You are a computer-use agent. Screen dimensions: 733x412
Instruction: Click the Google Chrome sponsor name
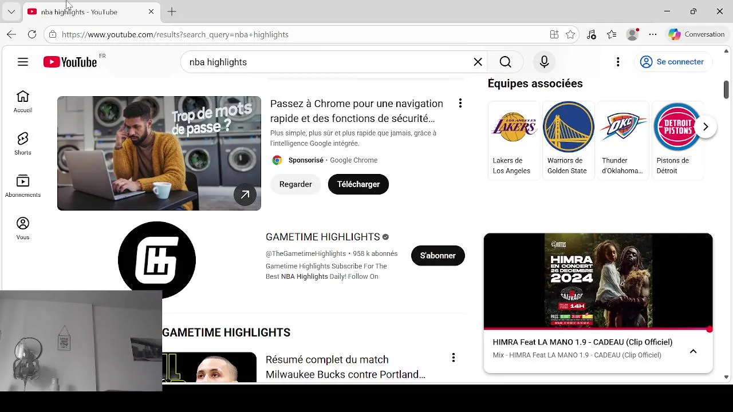(353, 160)
